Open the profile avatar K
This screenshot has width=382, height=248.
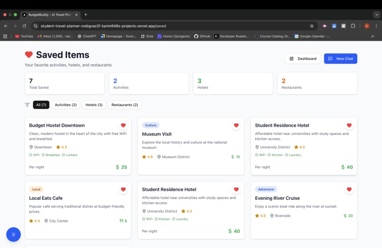[367, 26]
